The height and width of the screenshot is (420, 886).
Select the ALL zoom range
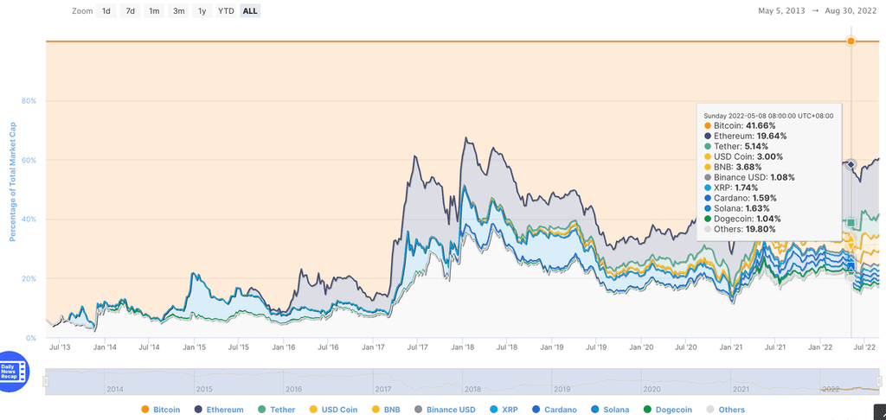pos(250,11)
